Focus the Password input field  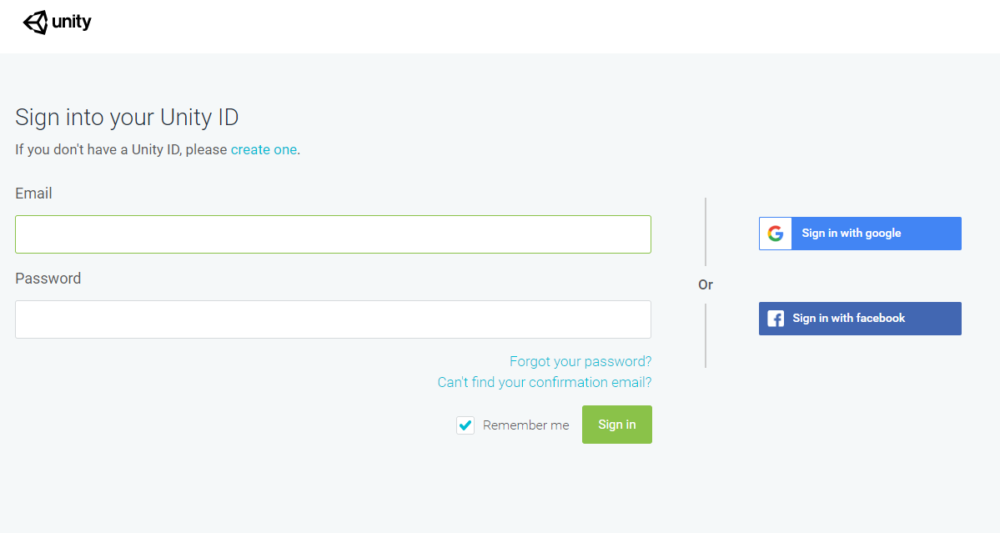click(333, 319)
